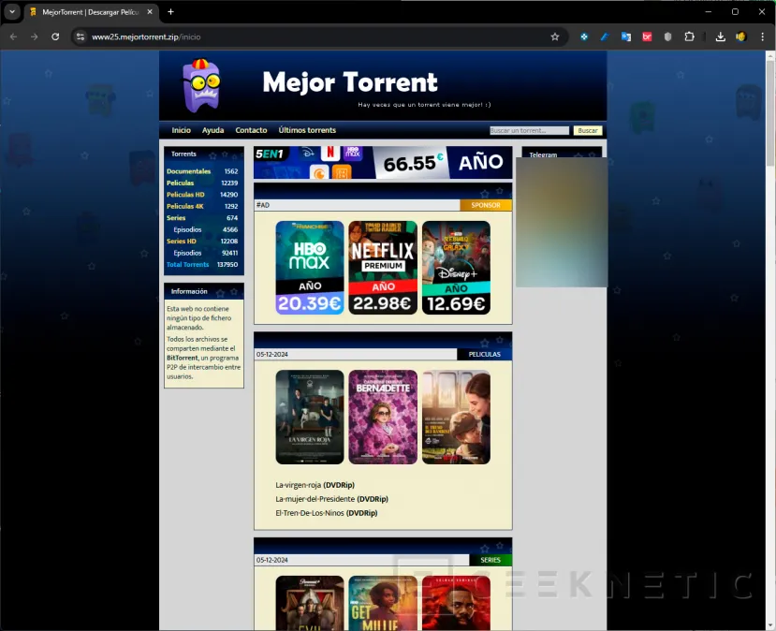Bookmark the page via the address bar star
Image resolution: width=776 pixels, height=631 pixels.
pyautogui.click(x=555, y=37)
